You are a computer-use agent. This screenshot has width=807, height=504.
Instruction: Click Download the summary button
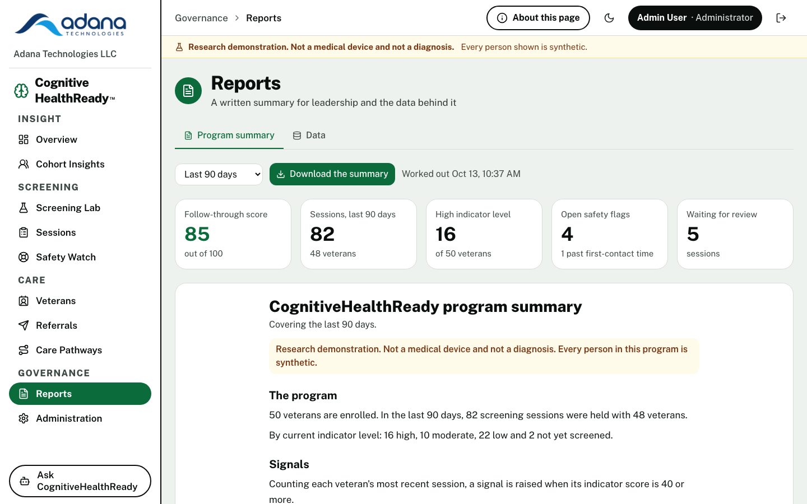coord(332,174)
